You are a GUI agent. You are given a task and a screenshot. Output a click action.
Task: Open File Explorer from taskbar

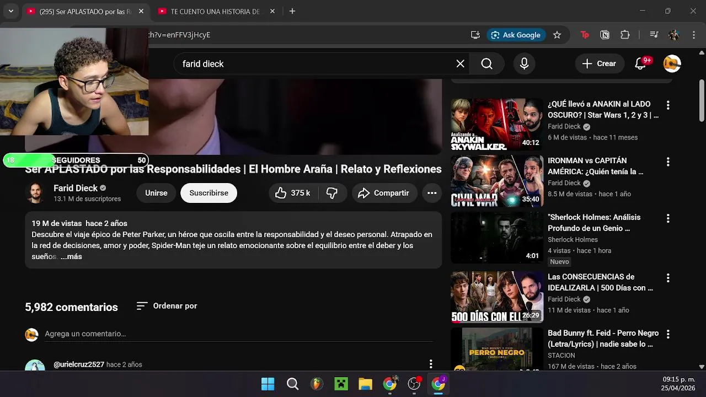click(365, 384)
